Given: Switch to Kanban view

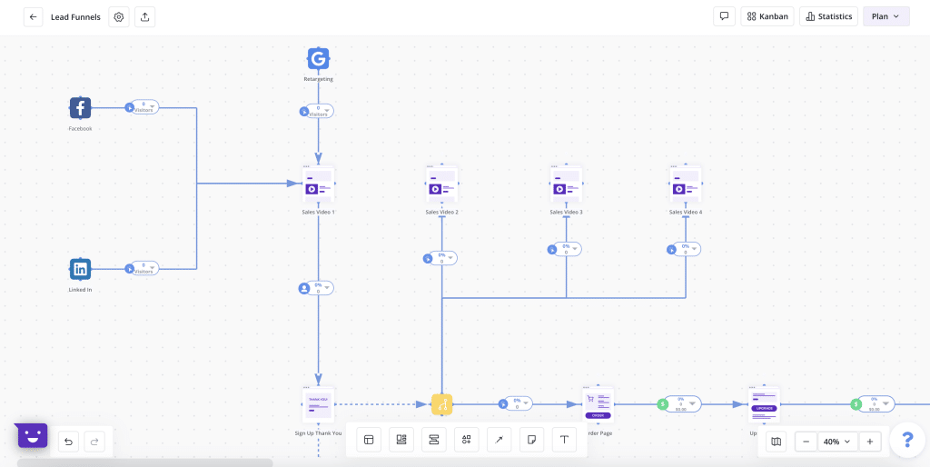Looking at the screenshot, I should click(767, 16).
